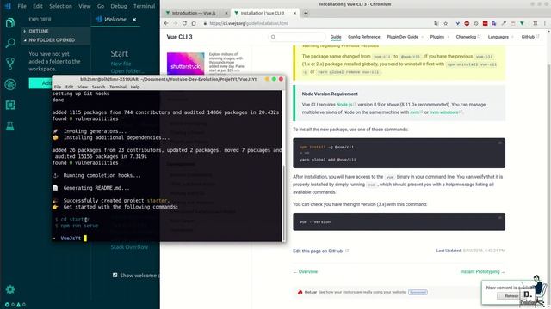The width and height of the screenshot is (551, 309).
Task: Go forward in Chromium
Action: (x=176, y=23)
